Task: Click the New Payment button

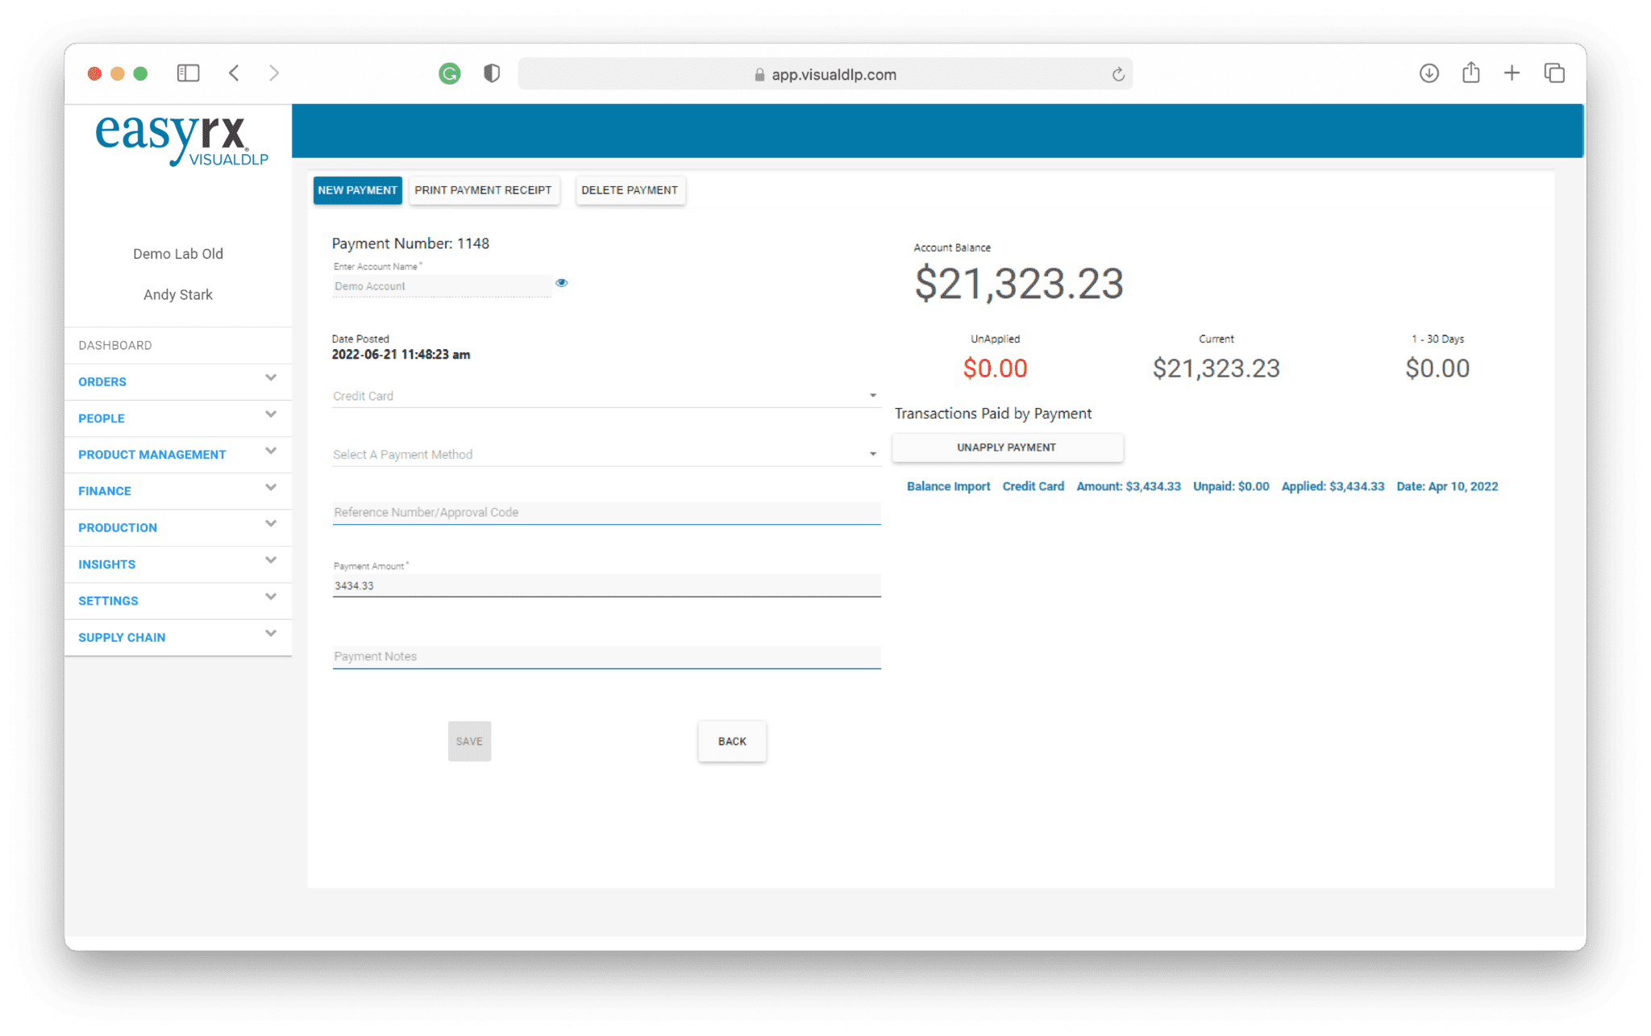Action: (x=357, y=190)
